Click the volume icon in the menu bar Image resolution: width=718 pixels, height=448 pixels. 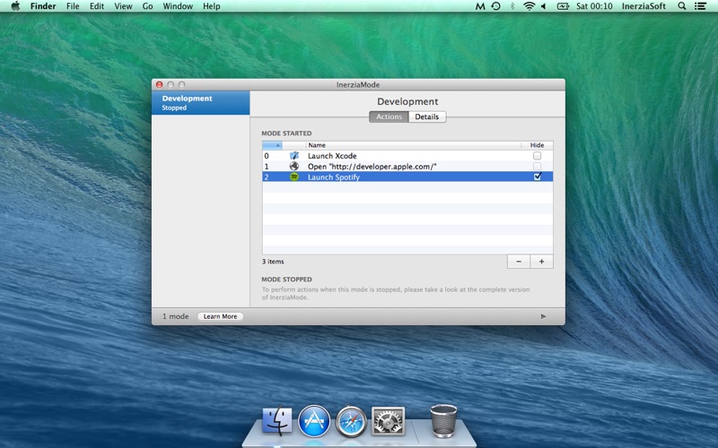pyautogui.click(x=544, y=6)
